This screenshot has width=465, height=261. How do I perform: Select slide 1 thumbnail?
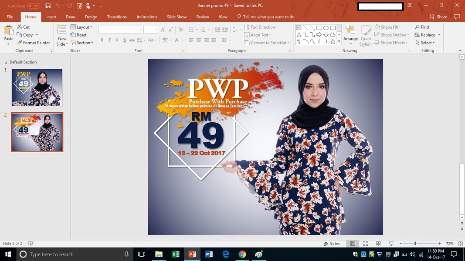[x=37, y=87]
